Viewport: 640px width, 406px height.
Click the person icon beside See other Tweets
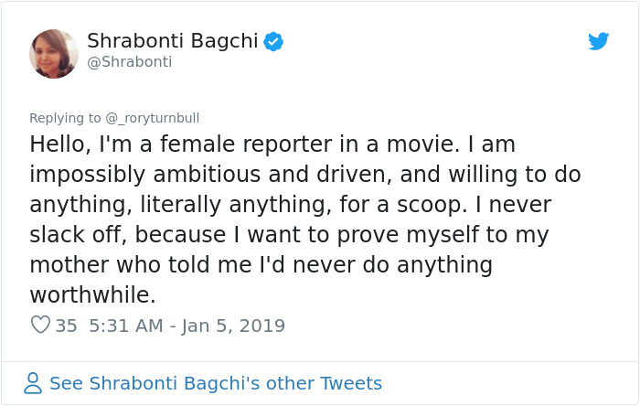33,383
